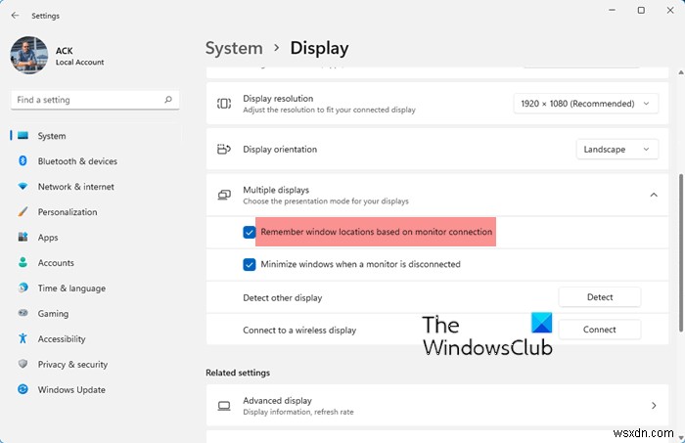Click the vertical scrollbar thumb
This screenshot has width=685, height=443.
click(x=681, y=253)
